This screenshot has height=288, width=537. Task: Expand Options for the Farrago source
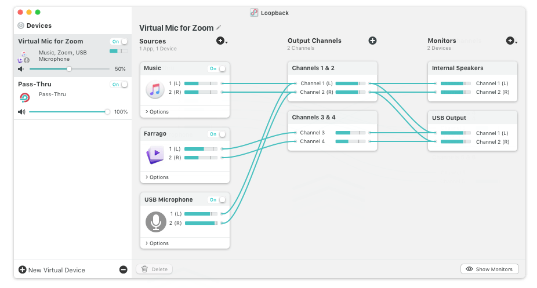tap(157, 177)
